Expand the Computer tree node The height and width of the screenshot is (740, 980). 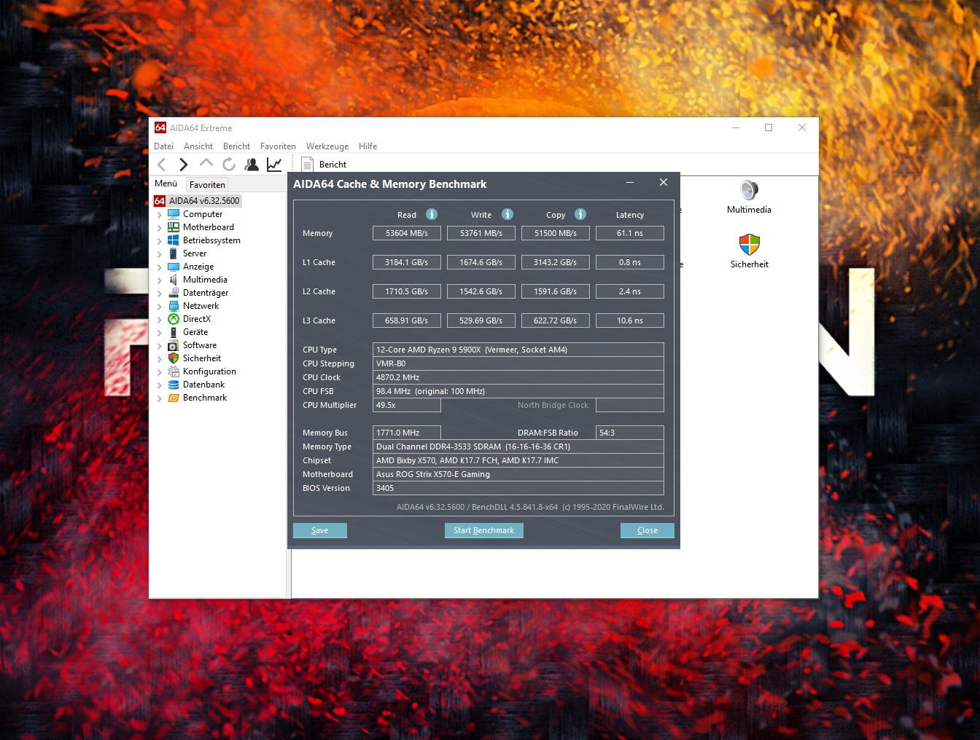click(160, 215)
